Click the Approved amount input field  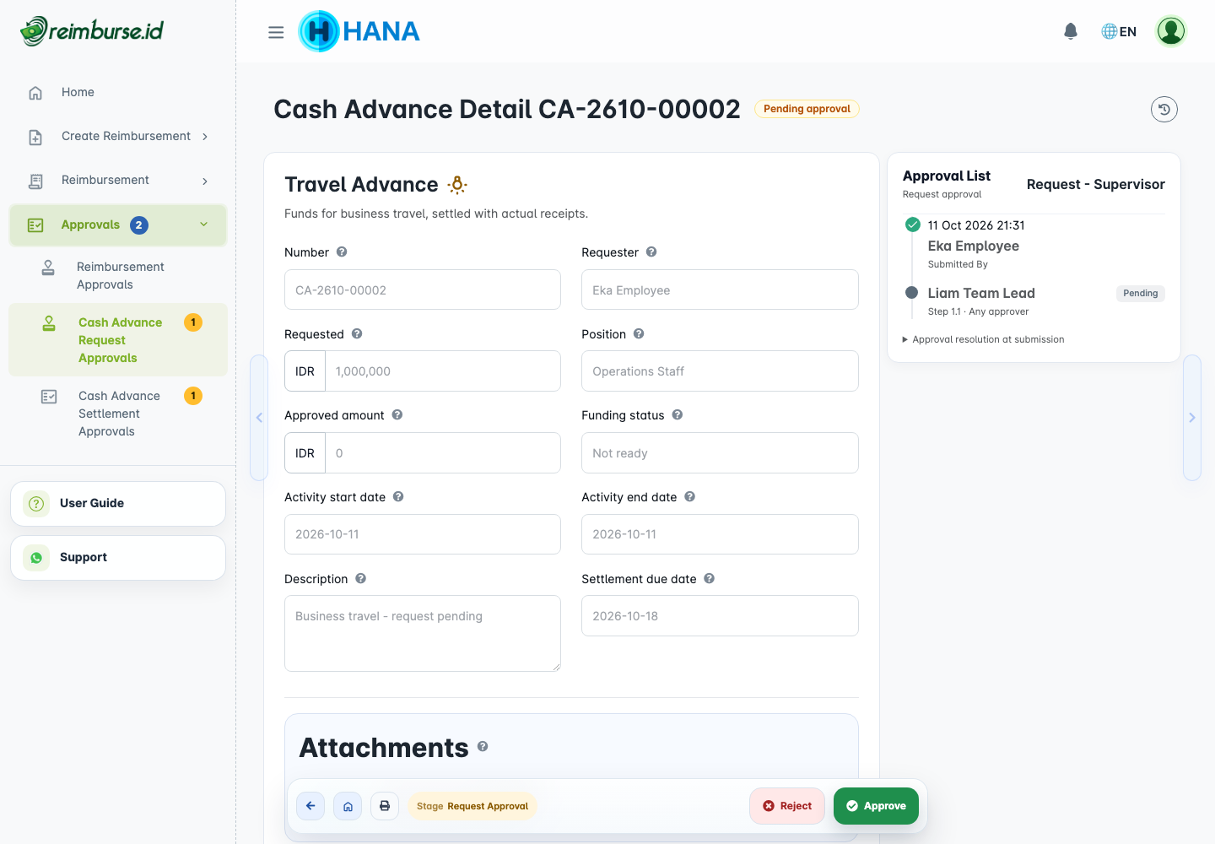pos(443,453)
